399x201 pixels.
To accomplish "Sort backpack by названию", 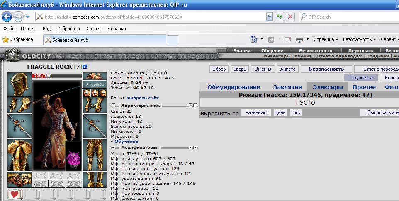I will coord(256,112).
